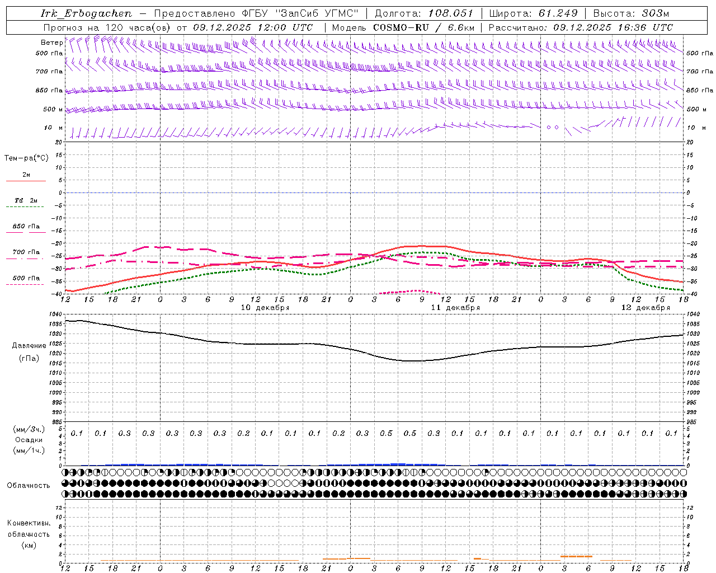Click the (гПа) unit under Давление
The width and height of the screenshot is (716, 573).
(x=29, y=358)
